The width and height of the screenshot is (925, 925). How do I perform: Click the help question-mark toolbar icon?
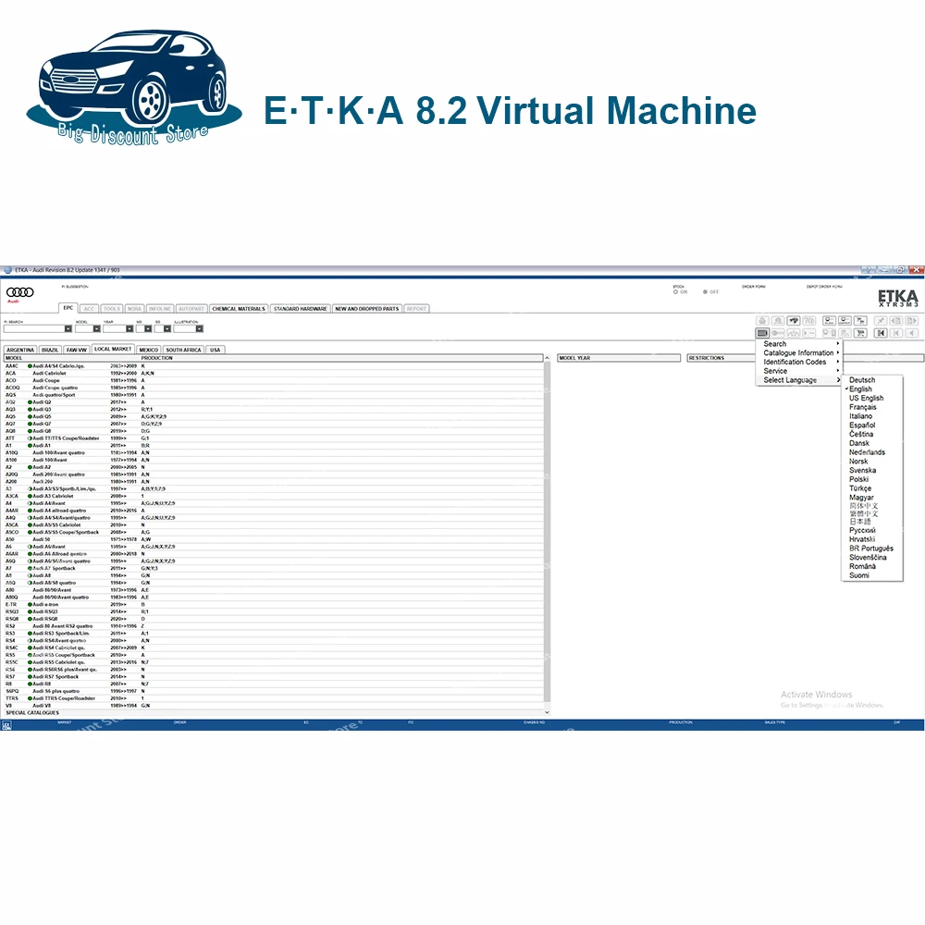click(810, 320)
